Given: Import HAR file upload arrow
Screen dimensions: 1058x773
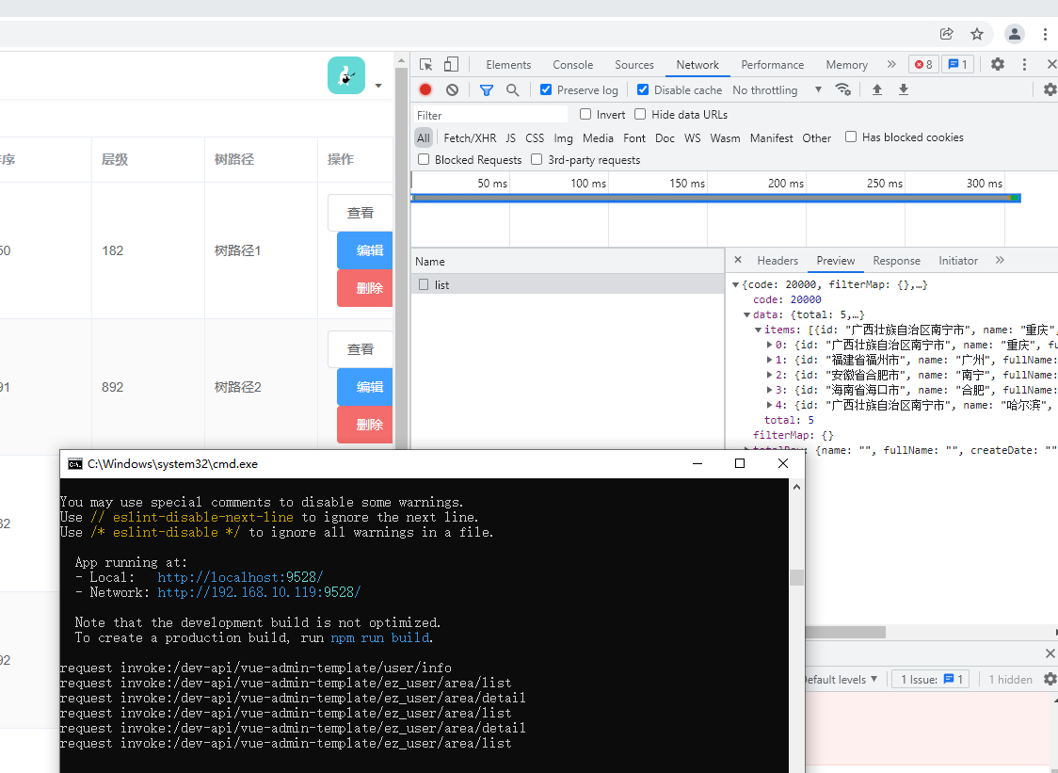Looking at the screenshot, I should [x=877, y=89].
